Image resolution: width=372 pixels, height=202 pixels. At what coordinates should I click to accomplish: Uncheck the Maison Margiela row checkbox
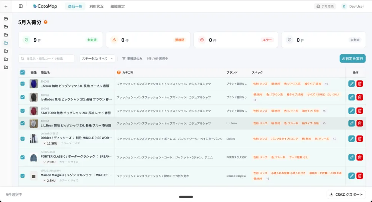pyautogui.click(x=23, y=176)
